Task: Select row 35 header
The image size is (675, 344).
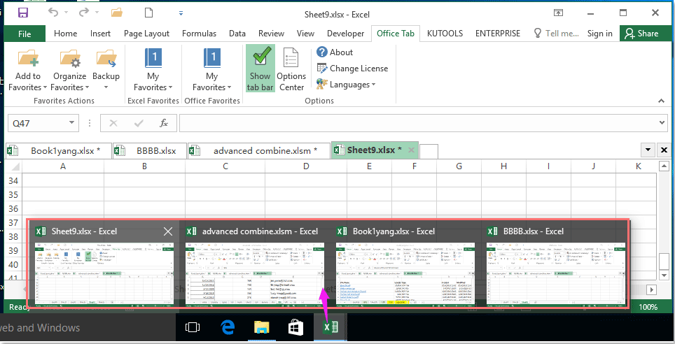Action: [x=13, y=195]
